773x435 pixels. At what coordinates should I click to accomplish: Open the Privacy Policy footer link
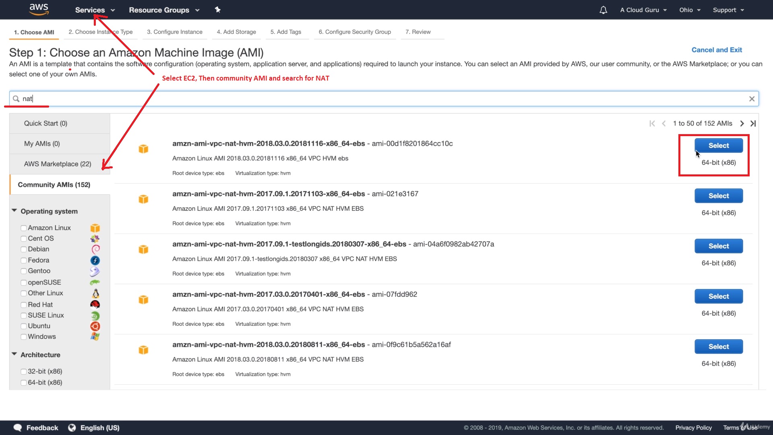pyautogui.click(x=693, y=428)
